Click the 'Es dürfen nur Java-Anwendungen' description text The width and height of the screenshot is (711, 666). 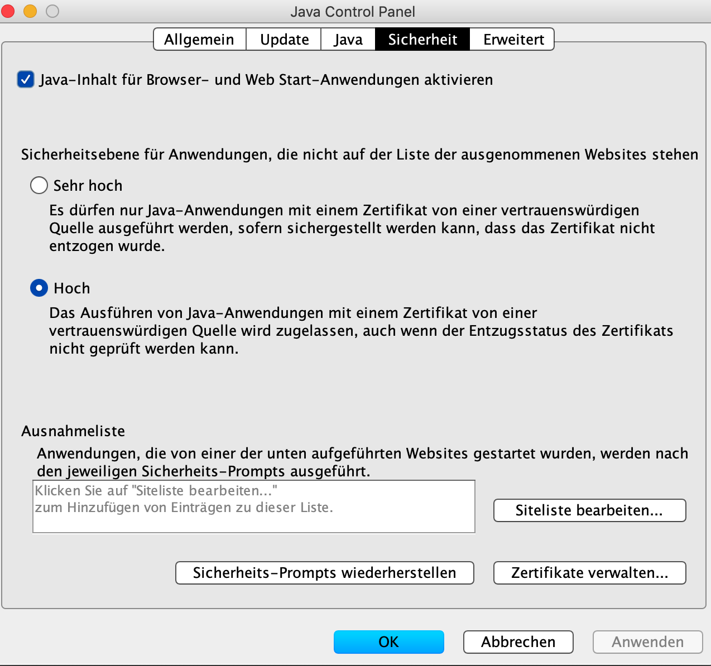click(x=352, y=228)
